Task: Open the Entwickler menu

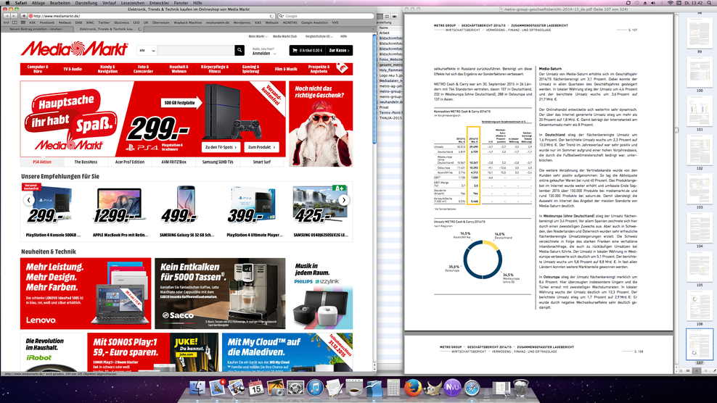Action: tap(159, 3)
